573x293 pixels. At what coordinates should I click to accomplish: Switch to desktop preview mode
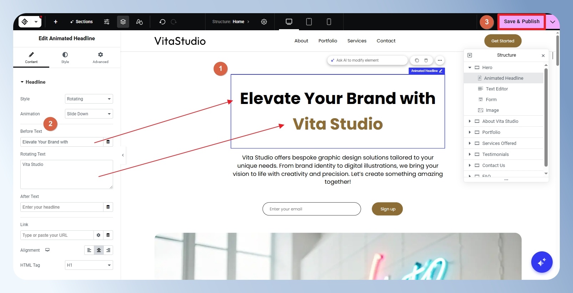pyautogui.click(x=289, y=22)
